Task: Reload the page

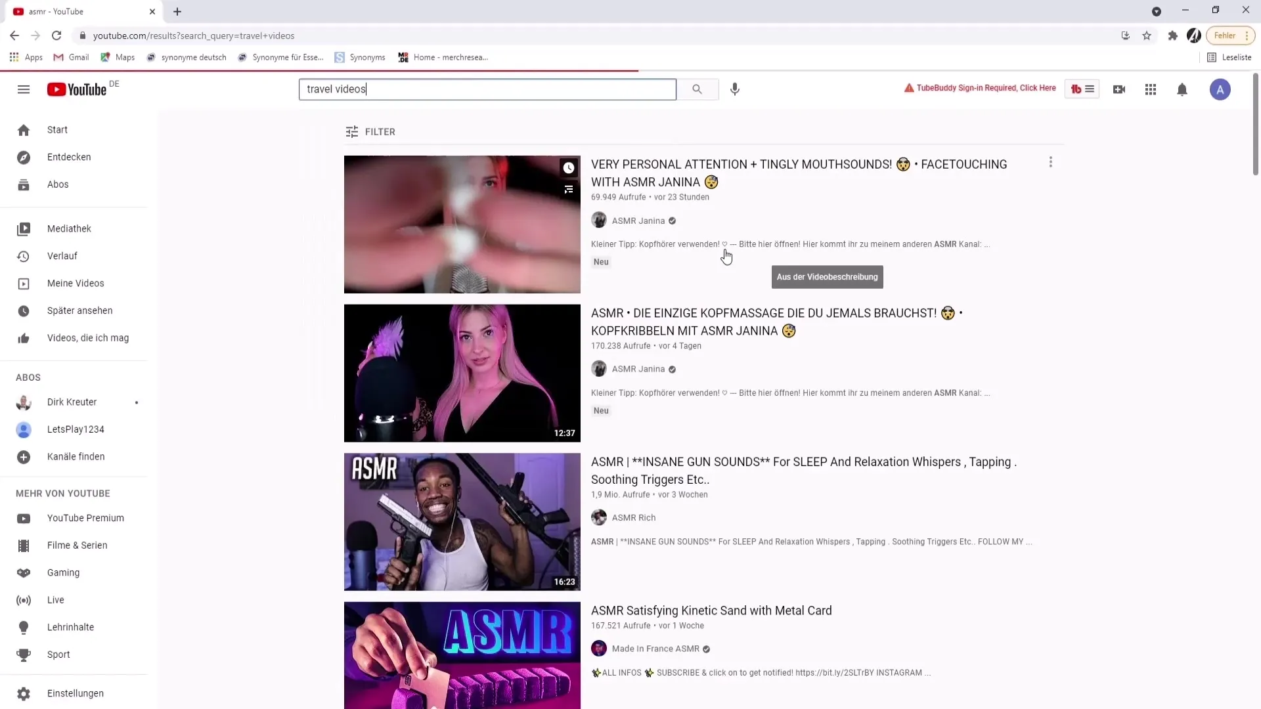Action: (x=56, y=35)
